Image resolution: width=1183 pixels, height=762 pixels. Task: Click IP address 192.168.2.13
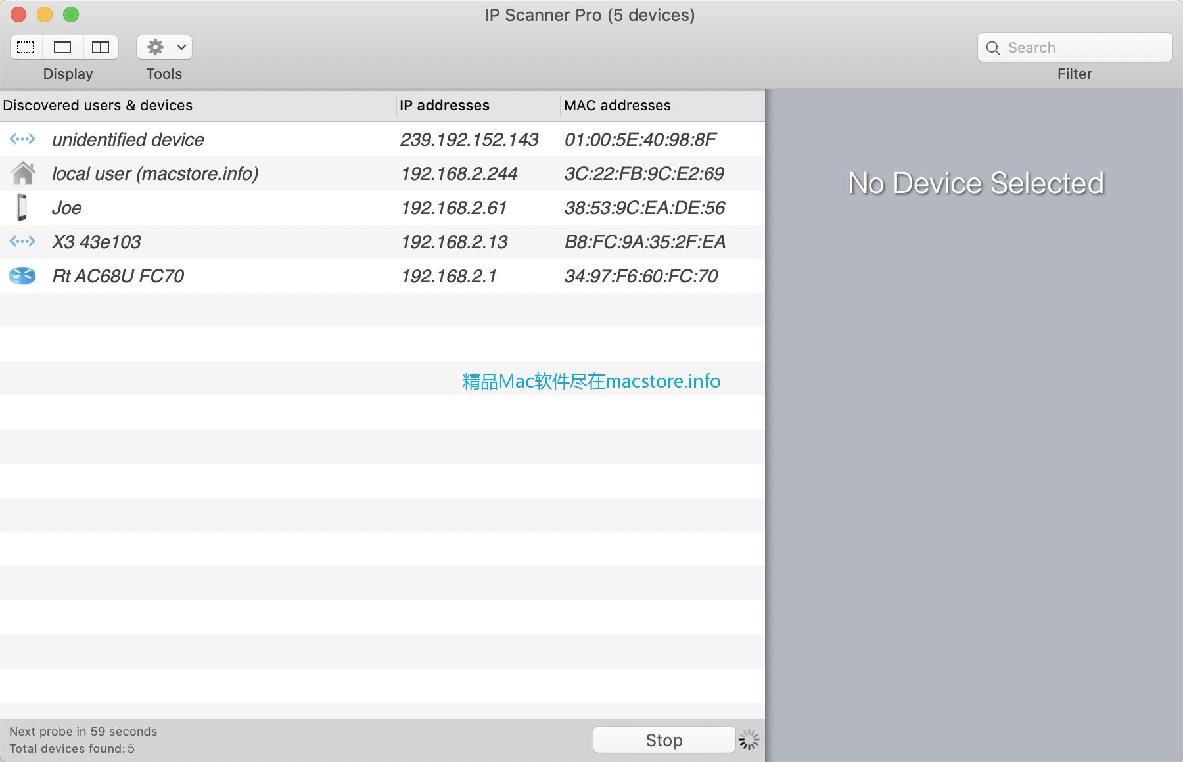tap(454, 242)
